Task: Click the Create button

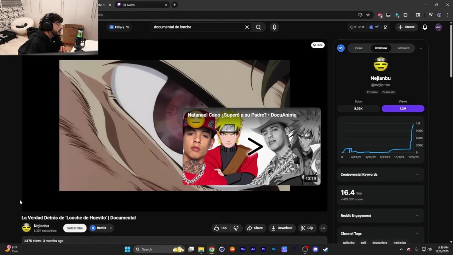Action: coord(406,27)
